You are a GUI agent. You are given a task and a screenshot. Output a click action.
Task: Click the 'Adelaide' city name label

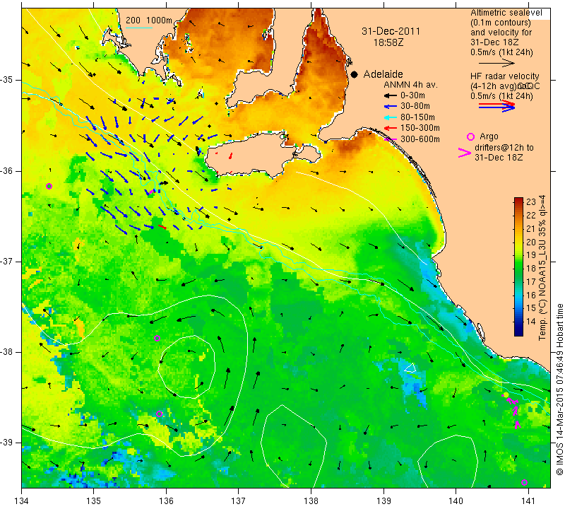click(x=383, y=74)
